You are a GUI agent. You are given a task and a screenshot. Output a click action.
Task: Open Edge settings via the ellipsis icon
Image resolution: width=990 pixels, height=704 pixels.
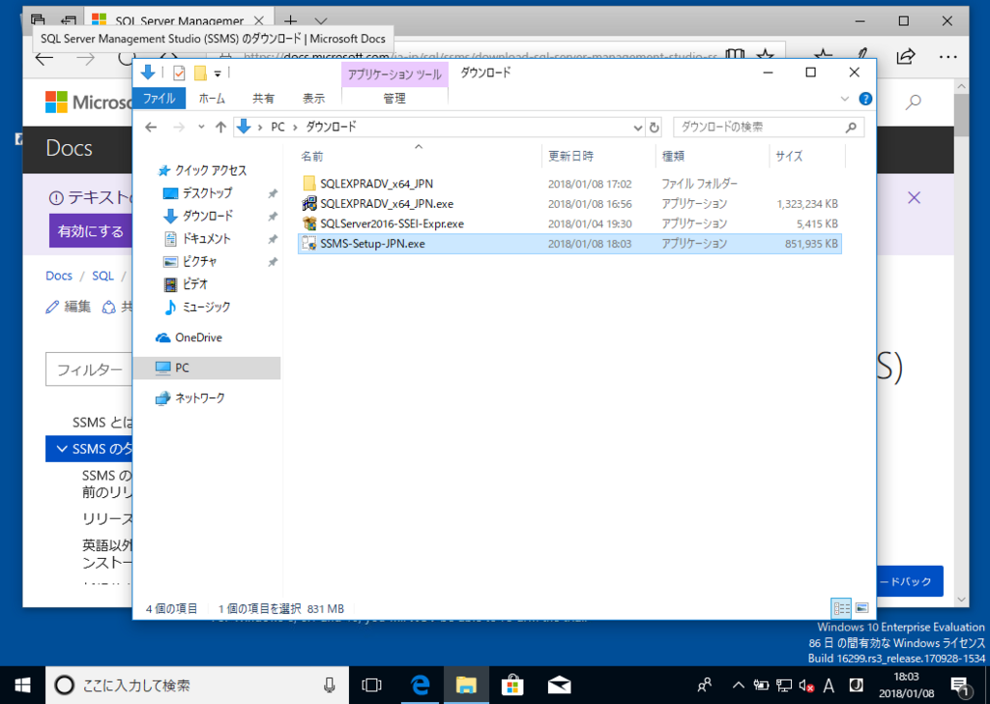[x=948, y=55]
